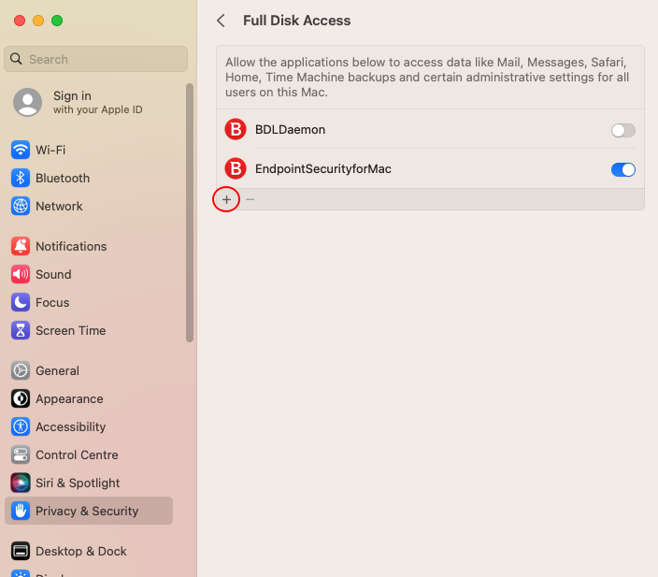This screenshot has width=658, height=577.
Task: Disable Full Disk Access for EndpointSecurityforMac
Action: click(622, 169)
